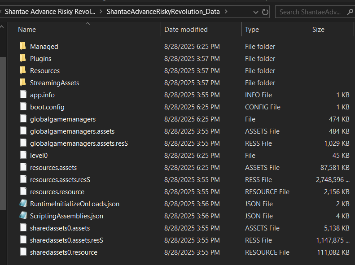Select the sharedassets0.resource file name

point(64,252)
